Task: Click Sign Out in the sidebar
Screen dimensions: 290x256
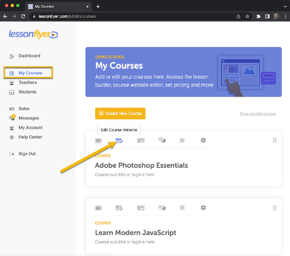Action: [x=27, y=154]
